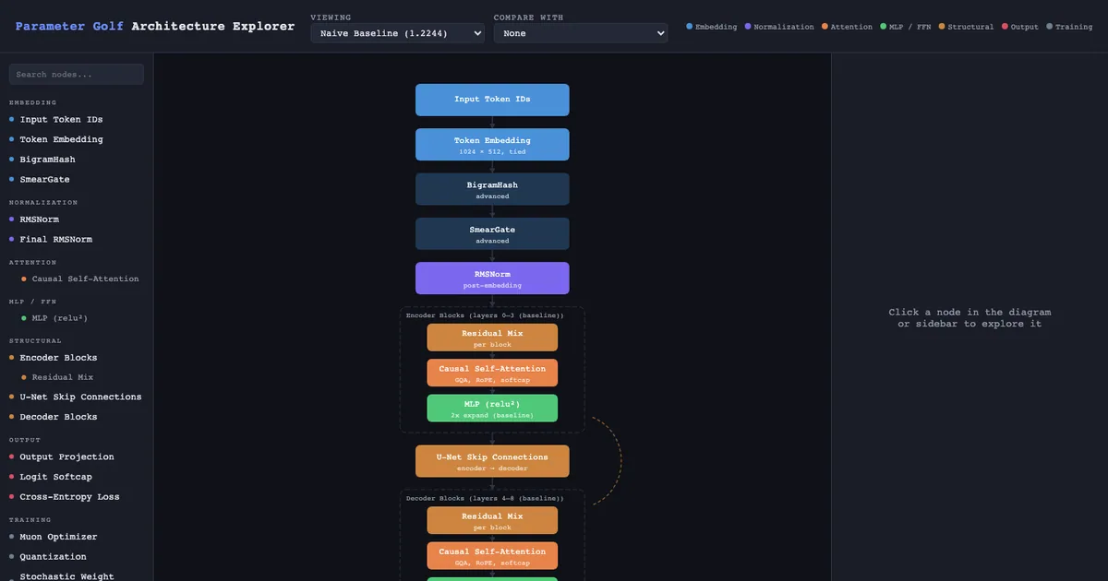Select the purple RMSNorm post-embedding node
The width and height of the screenshot is (1108, 581).
click(x=492, y=279)
